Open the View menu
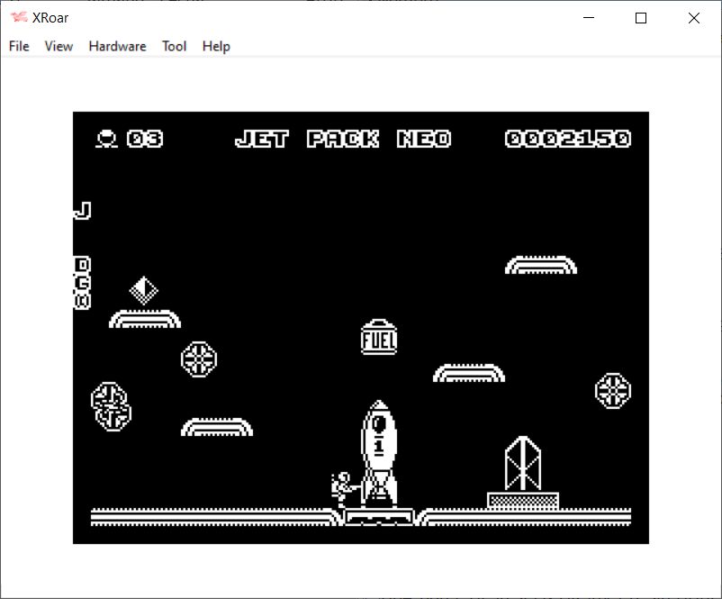Viewport: 722px width, 599px height. tap(59, 46)
